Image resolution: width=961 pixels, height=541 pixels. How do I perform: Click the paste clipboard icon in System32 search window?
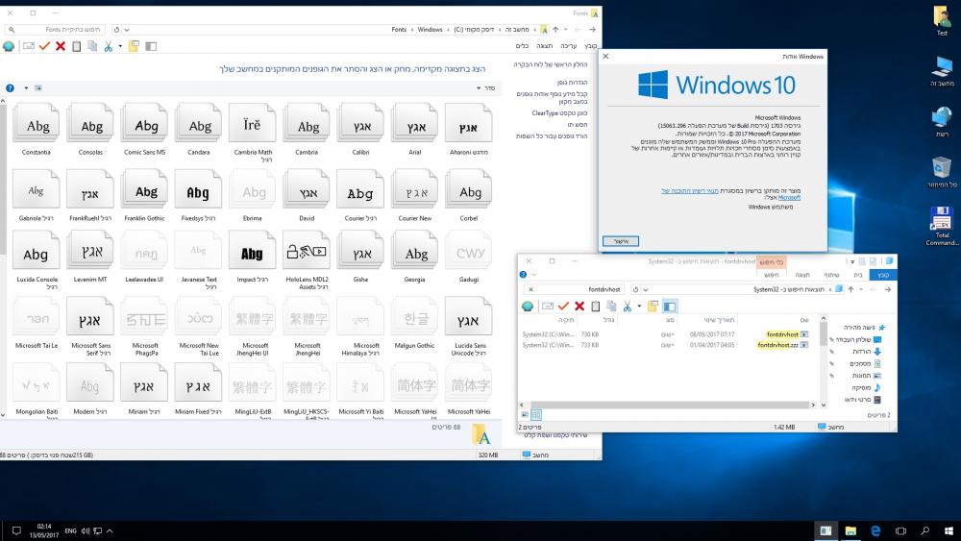pos(595,306)
